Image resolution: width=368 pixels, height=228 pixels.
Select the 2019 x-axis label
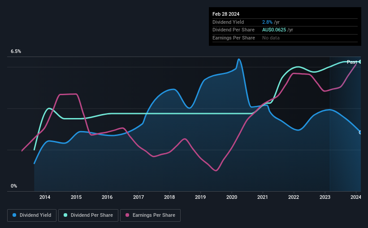200,197
